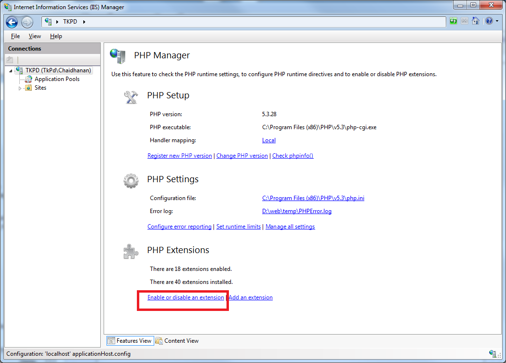The height and width of the screenshot is (363, 506).
Task: Click the green Refresh page icon
Action: pos(453,21)
